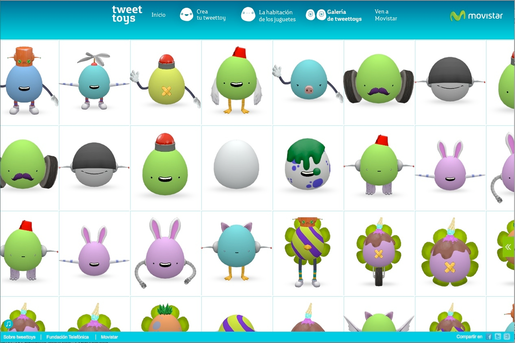This screenshot has height=343, width=515.
Task: Open the third-row purple bunny with striped arms
Action: [x=94, y=251]
